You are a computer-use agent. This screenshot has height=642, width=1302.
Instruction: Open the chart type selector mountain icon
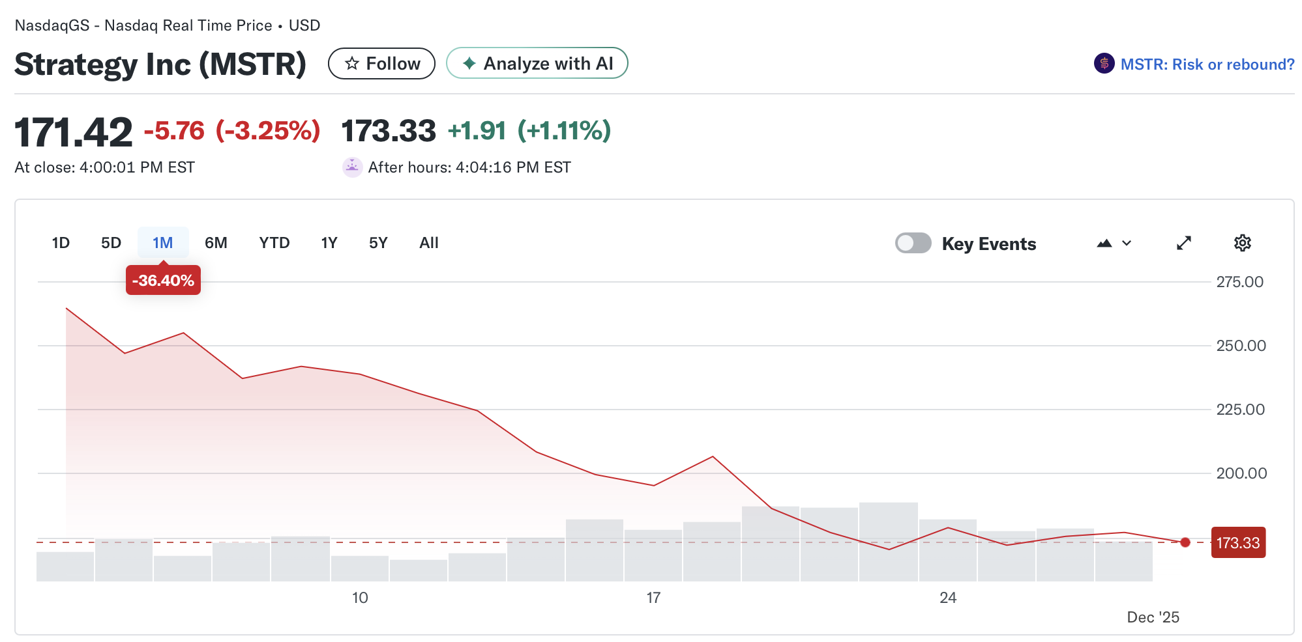coord(1104,243)
